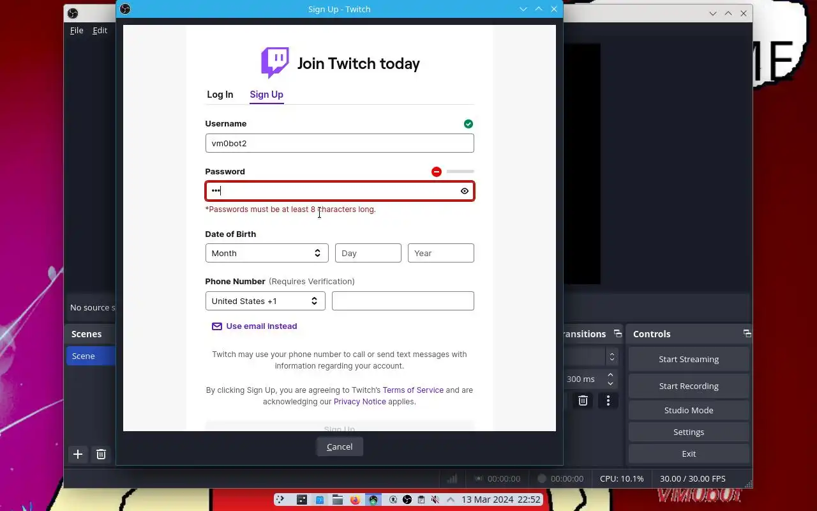The image size is (817, 511).
Task: Click the OBS logo in main OBS title bar
Action: click(x=73, y=13)
